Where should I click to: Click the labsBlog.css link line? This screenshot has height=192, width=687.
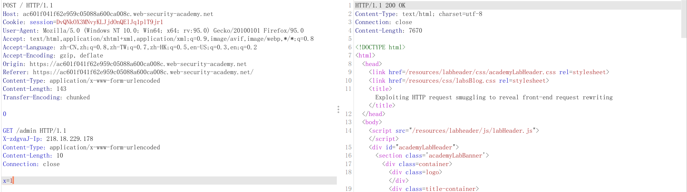[459, 81]
